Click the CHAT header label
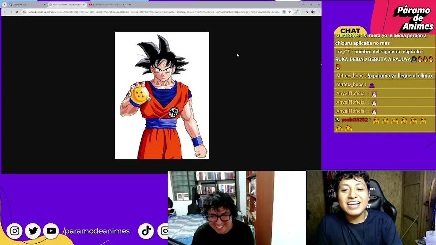 pyautogui.click(x=350, y=31)
